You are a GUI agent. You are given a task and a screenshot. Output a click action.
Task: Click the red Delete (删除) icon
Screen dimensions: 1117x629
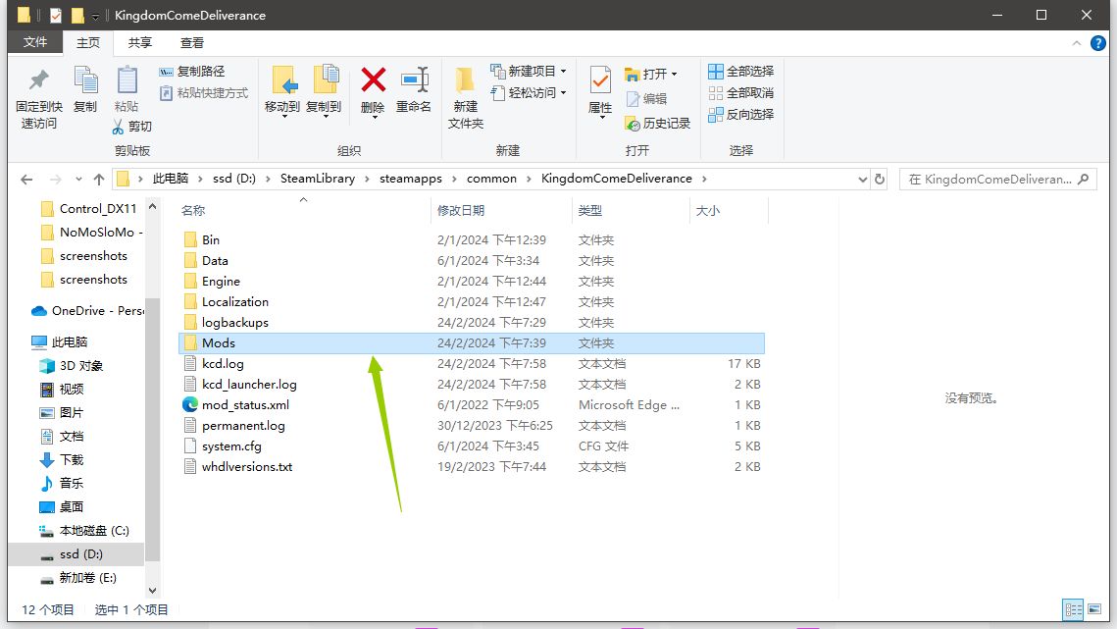click(374, 79)
